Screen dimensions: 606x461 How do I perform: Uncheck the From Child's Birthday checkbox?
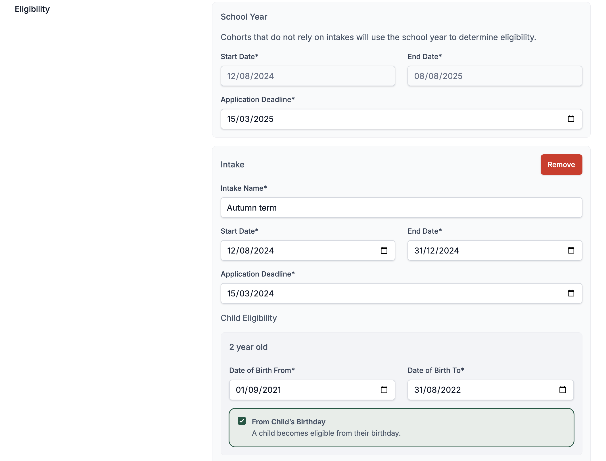coord(242,421)
